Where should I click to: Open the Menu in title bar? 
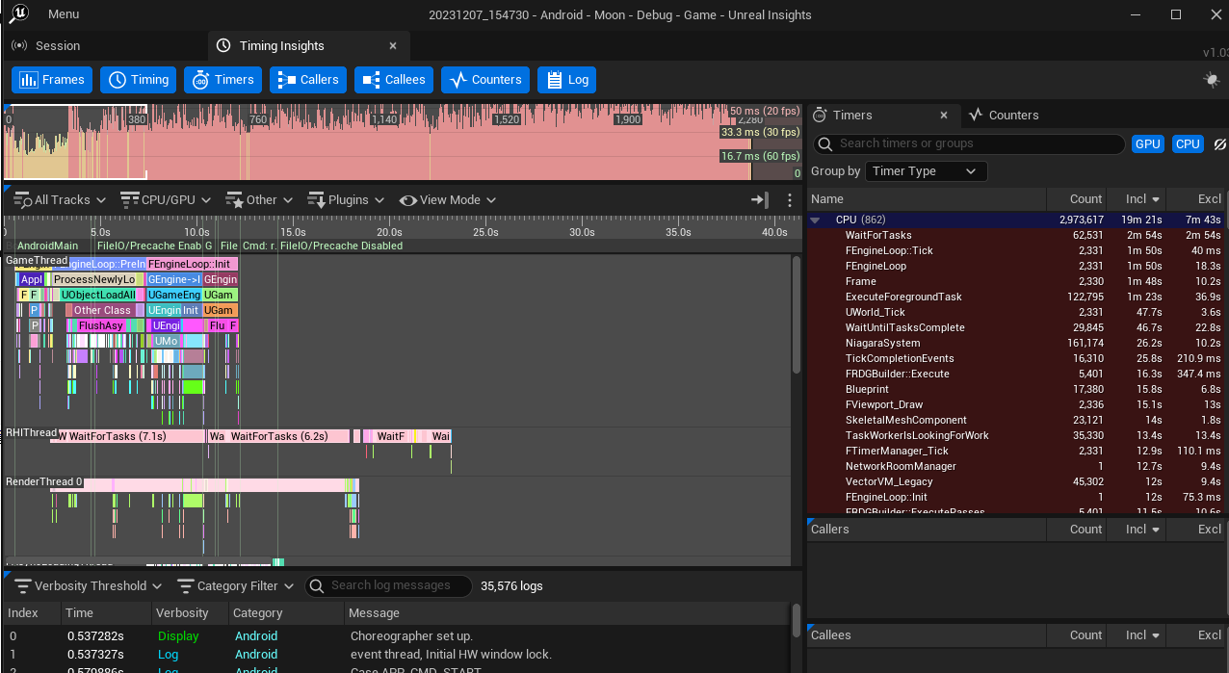[x=64, y=14]
